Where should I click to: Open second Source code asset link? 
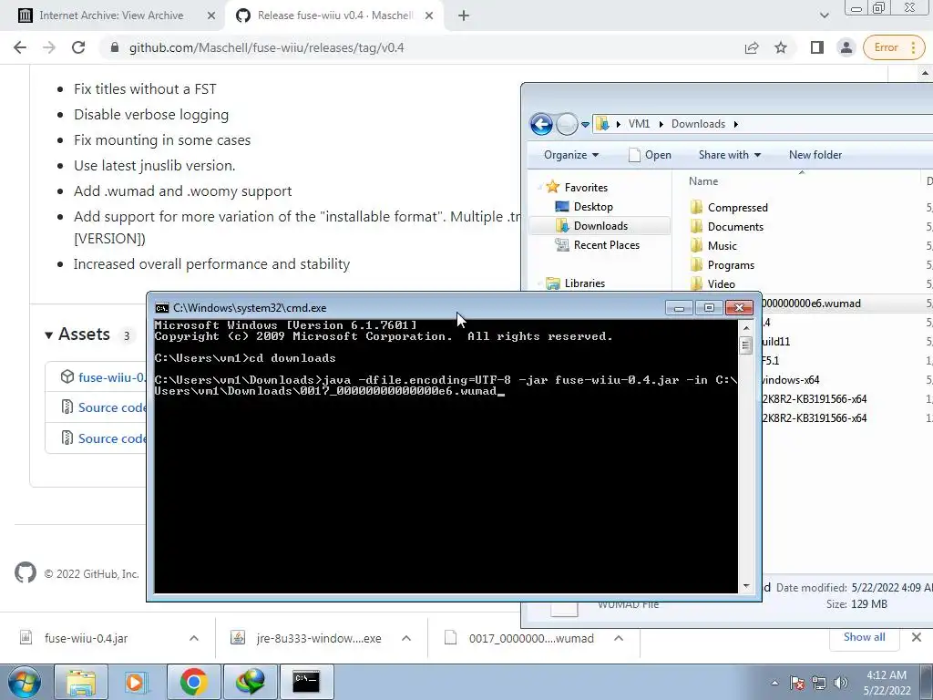click(111, 438)
